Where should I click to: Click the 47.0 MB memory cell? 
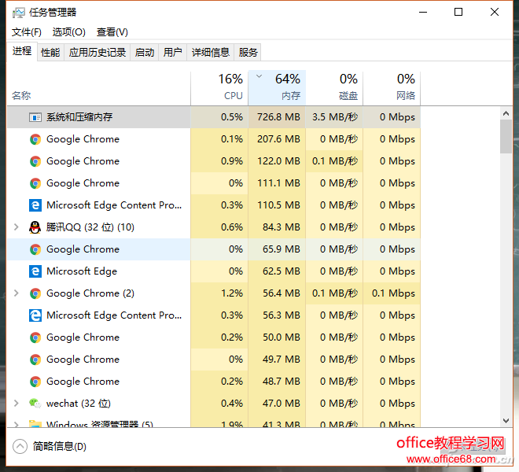click(x=277, y=404)
